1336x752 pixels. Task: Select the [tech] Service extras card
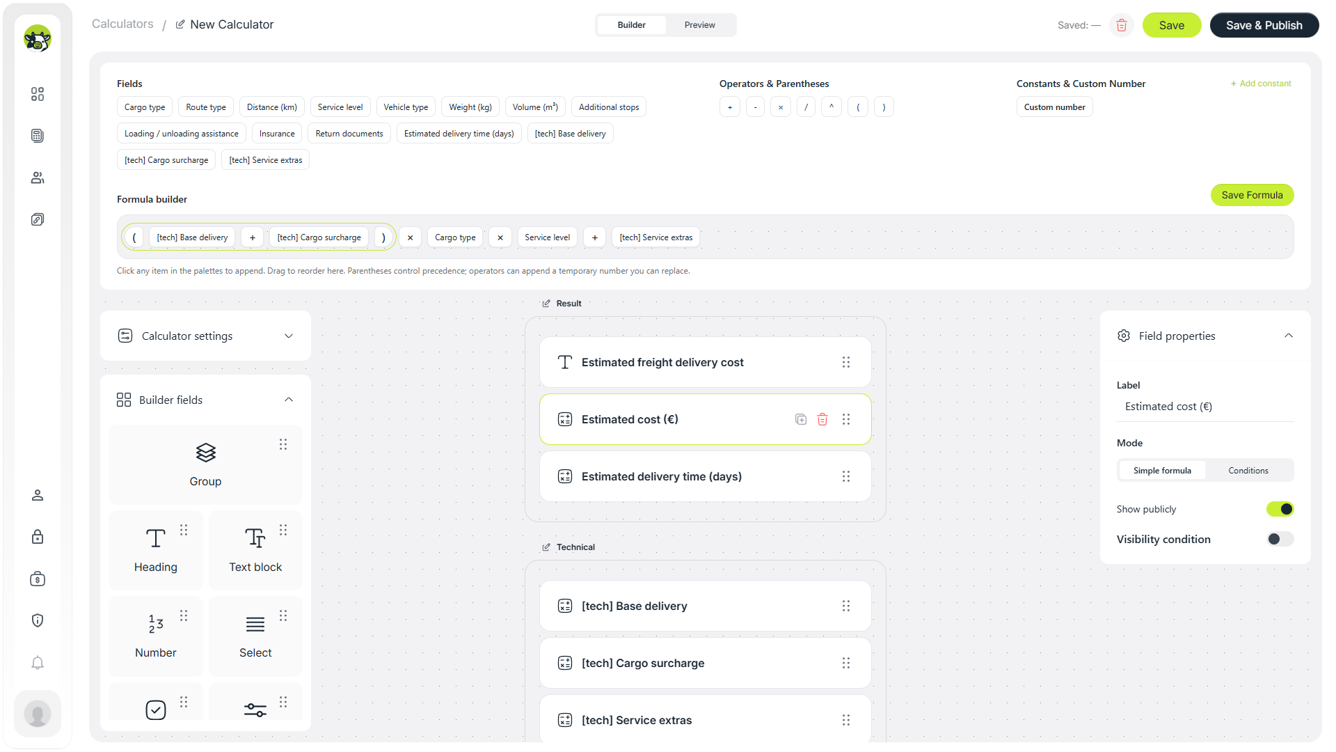tap(705, 719)
